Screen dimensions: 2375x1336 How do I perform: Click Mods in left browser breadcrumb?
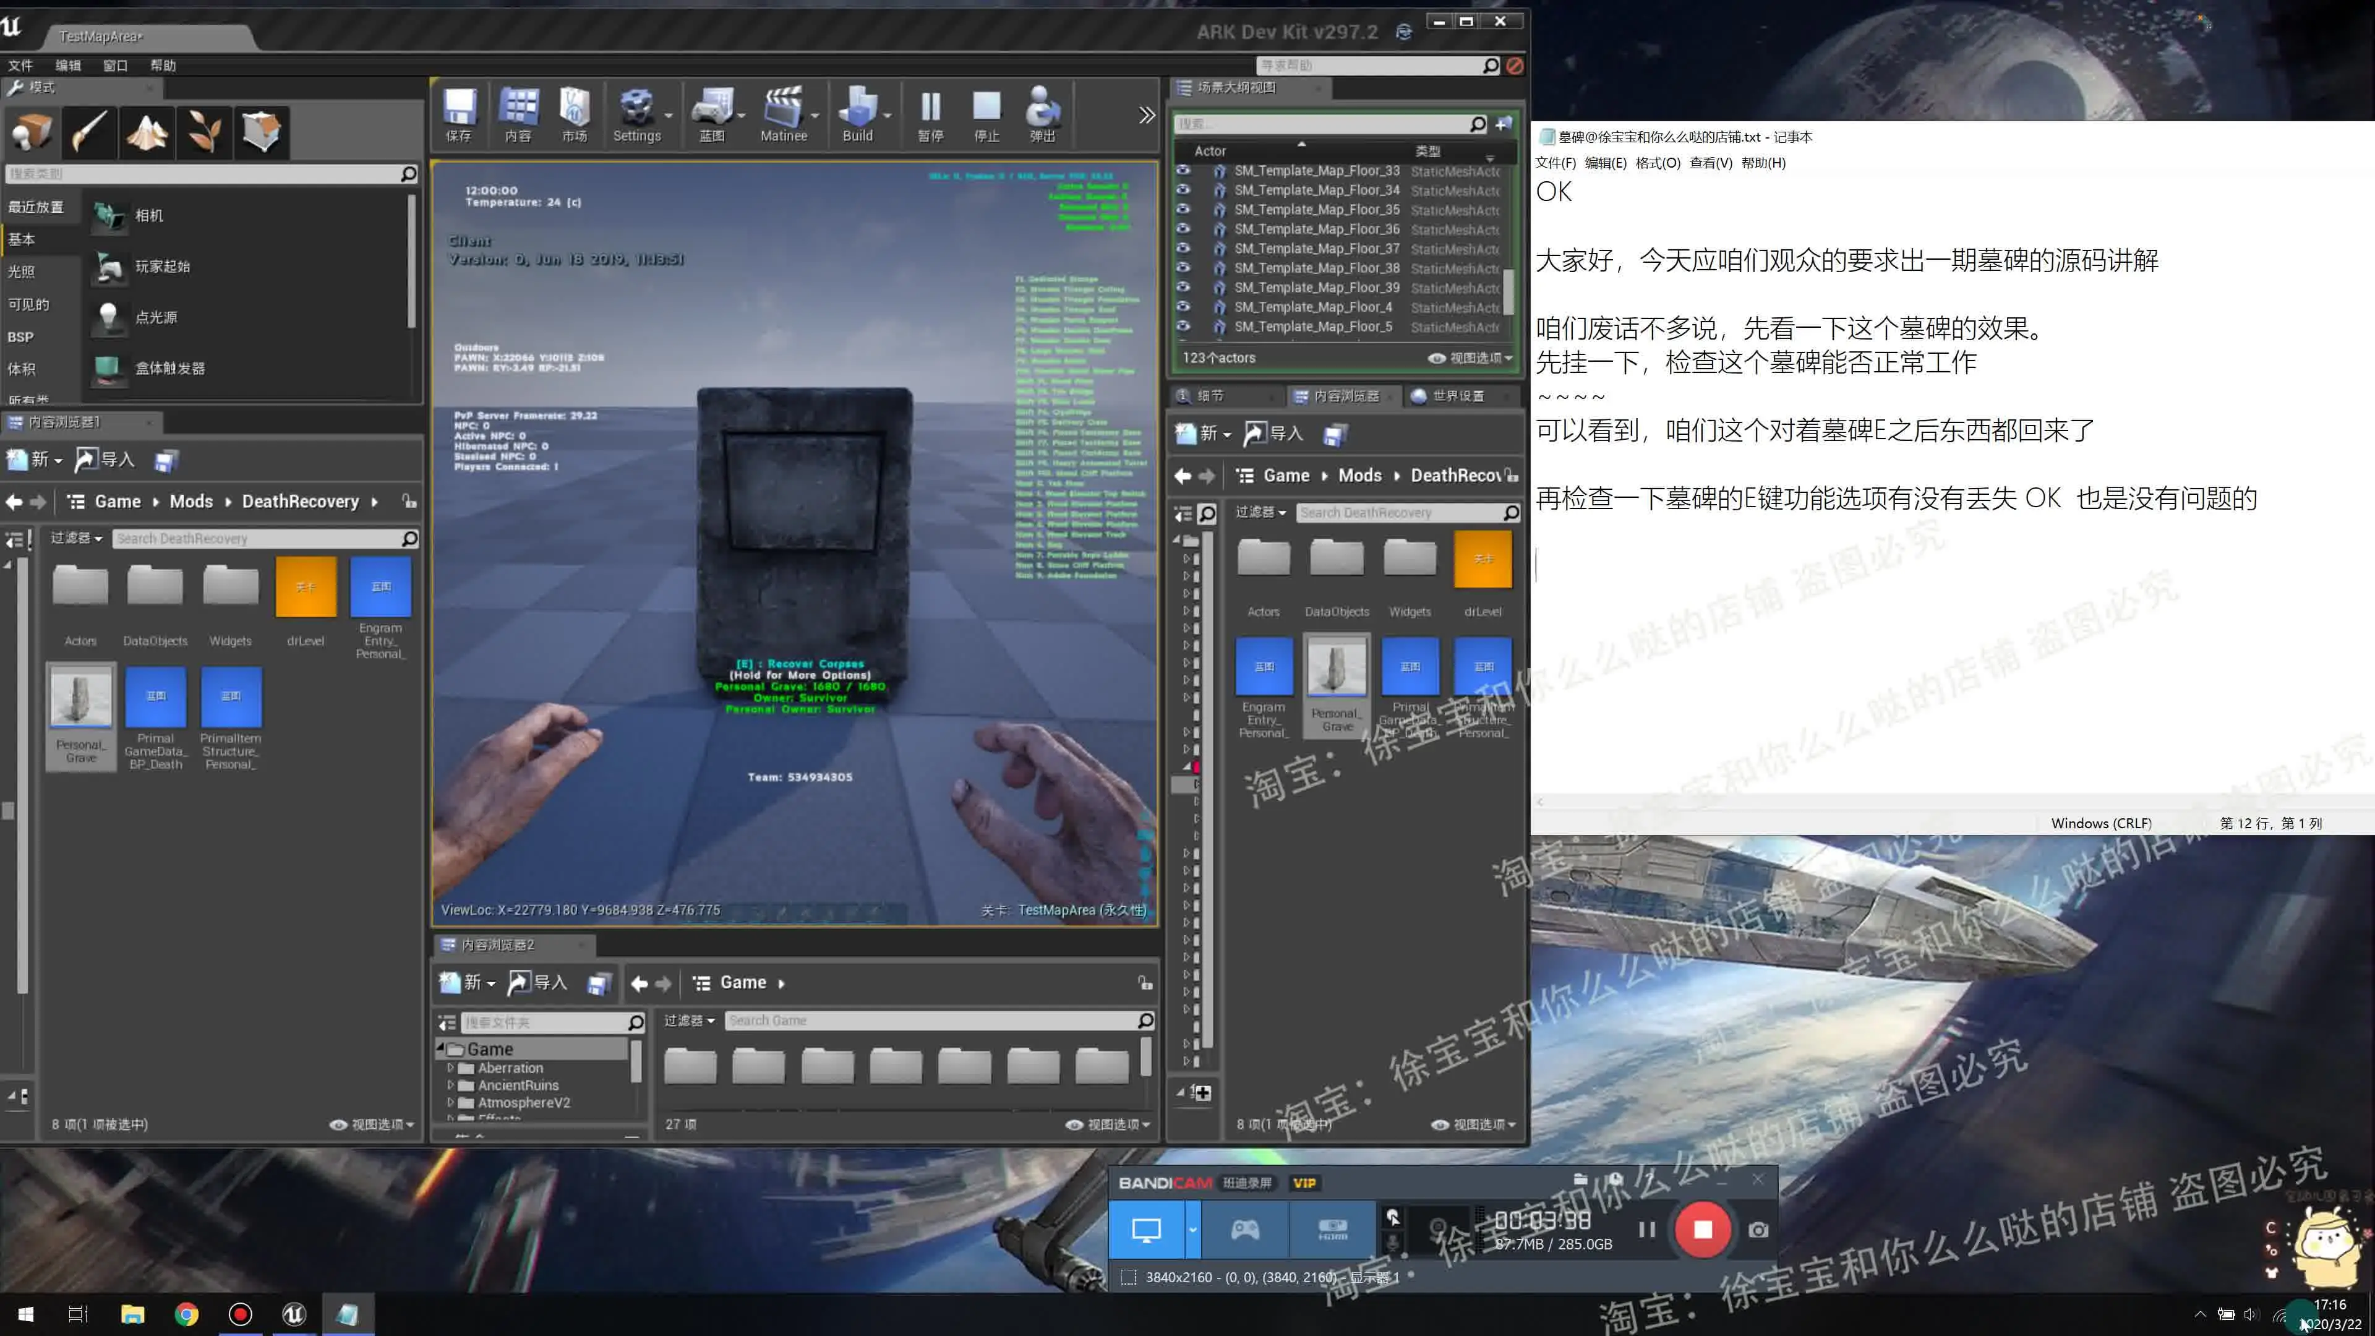(191, 502)
